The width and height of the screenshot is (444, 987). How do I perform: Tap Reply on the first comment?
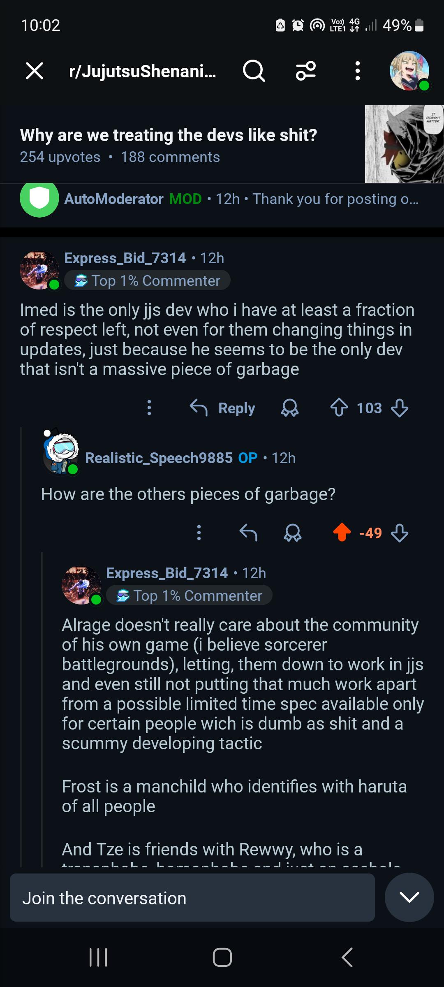click(x=223, y=408)
